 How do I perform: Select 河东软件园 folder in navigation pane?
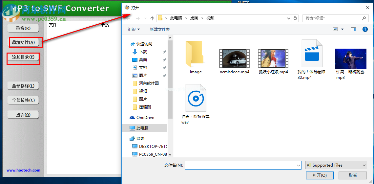(149, 83)
